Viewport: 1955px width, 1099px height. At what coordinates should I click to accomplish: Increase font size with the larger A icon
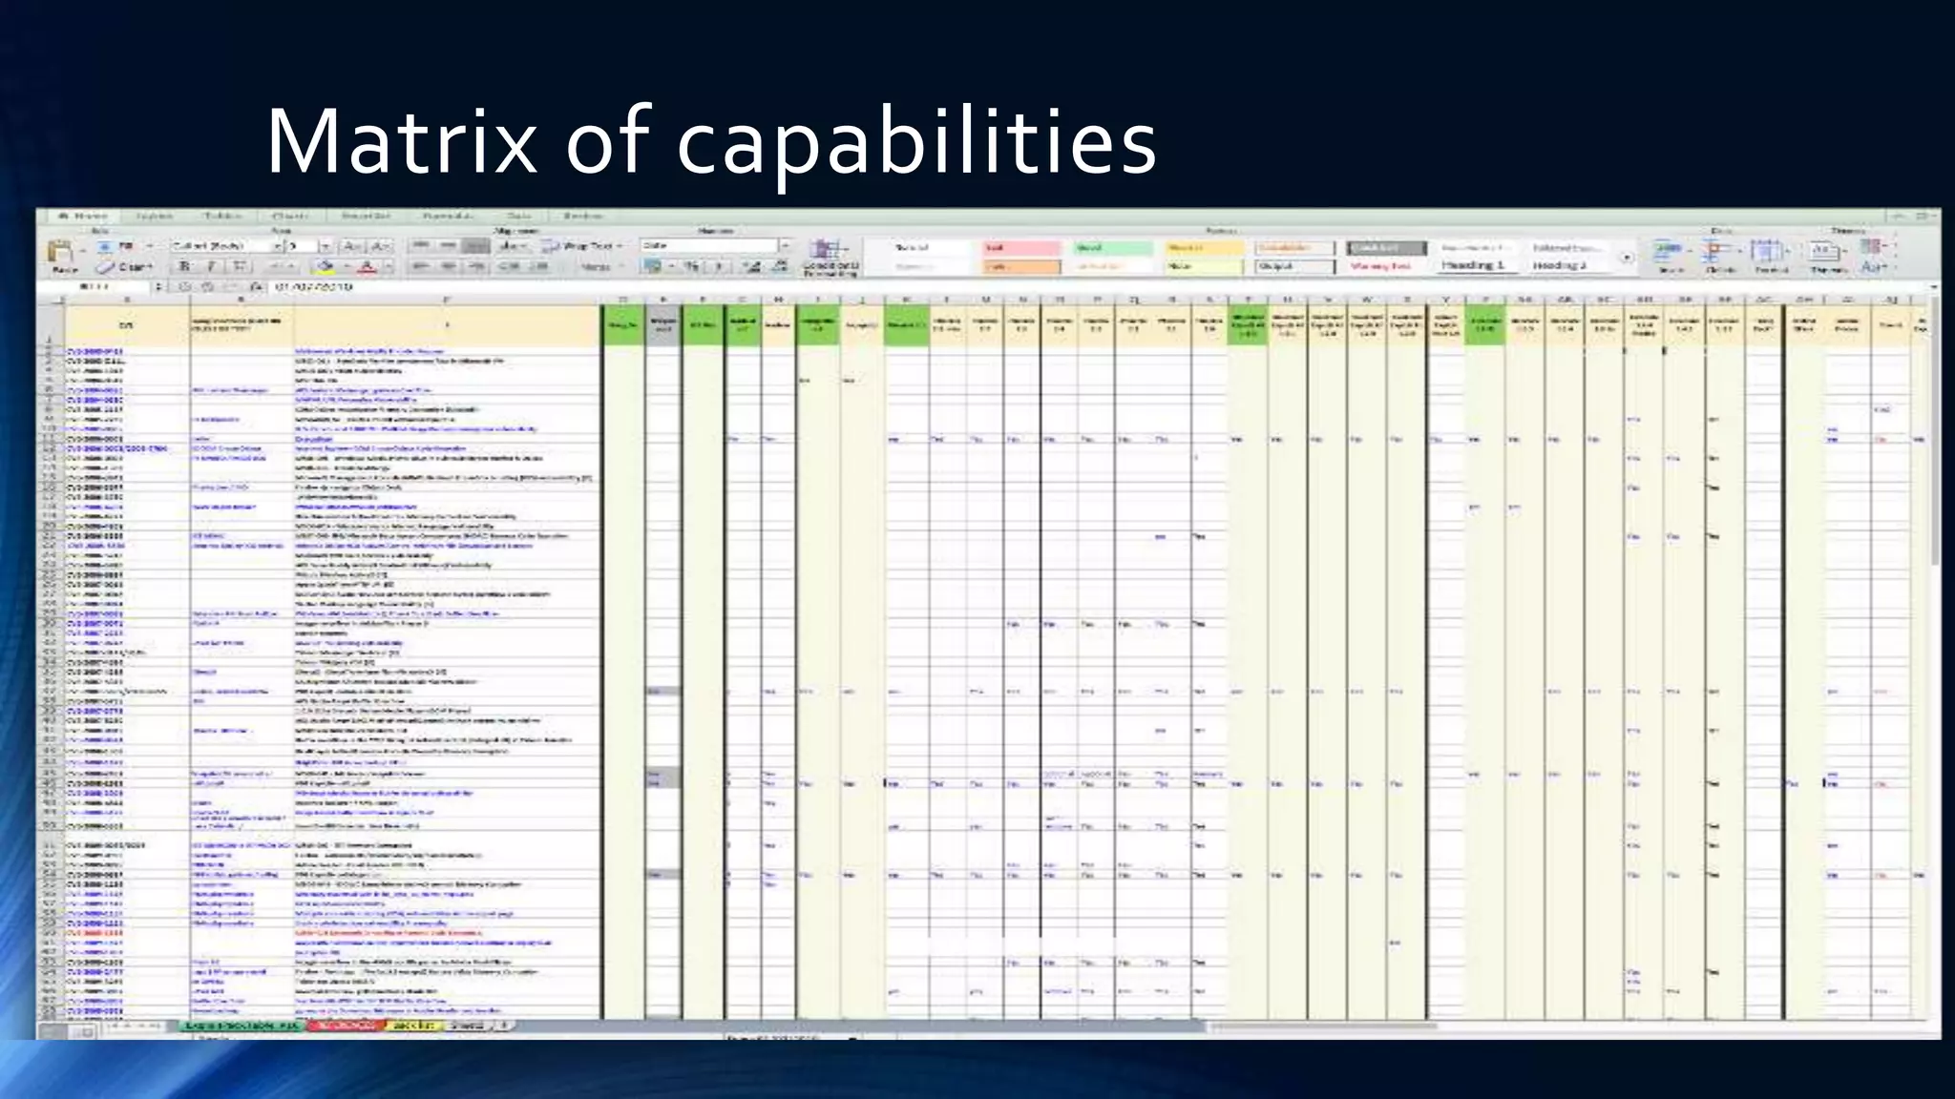click(x=352, y=246)
